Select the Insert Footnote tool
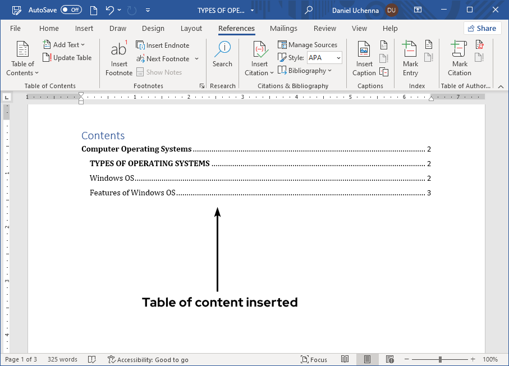Image resolution: width=509 pixels, height=366 pixels. click(118, 57)
